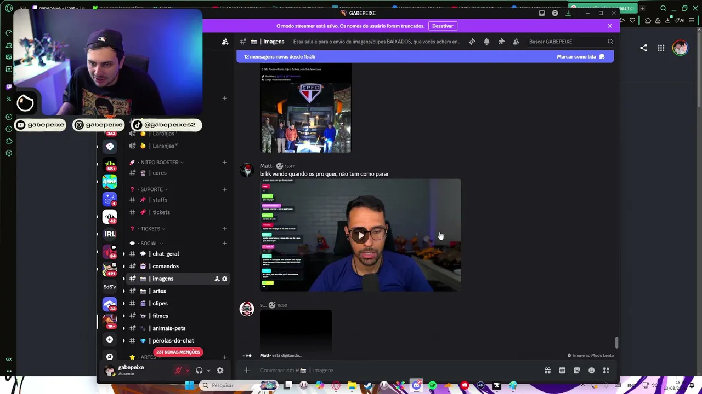Play the video posted by Matt

coord(360,235)
